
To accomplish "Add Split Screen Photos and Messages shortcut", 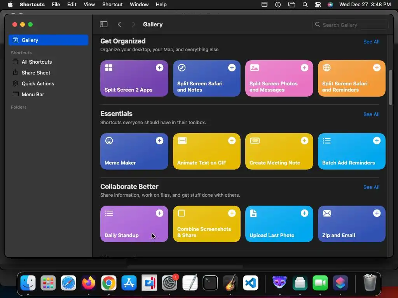I will [x=304, y=68].
